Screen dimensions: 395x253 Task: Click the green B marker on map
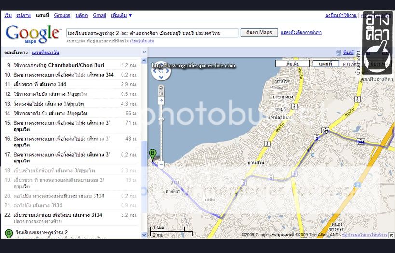(x=152, y=155)
